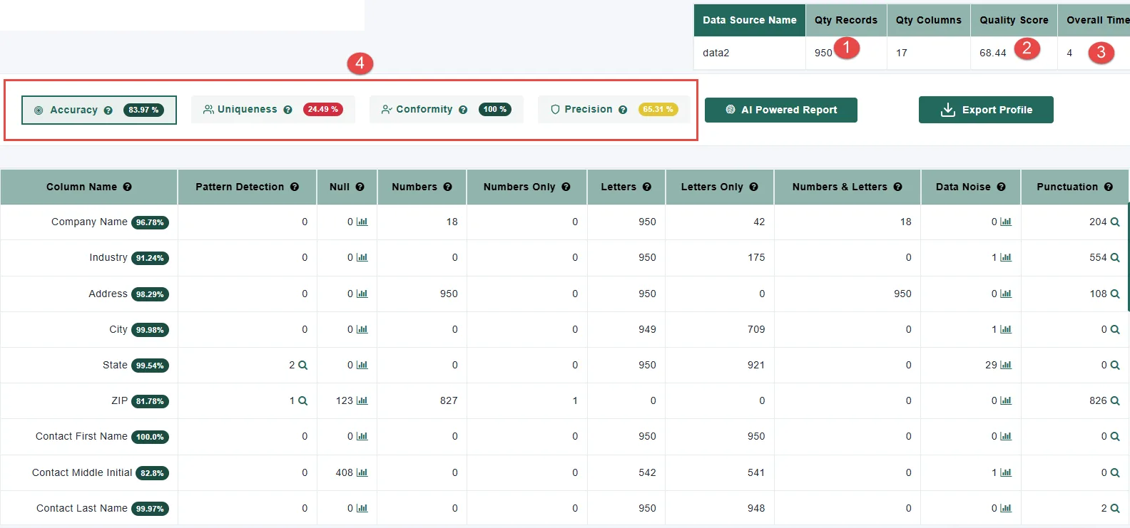Screen dimensions: 1130x528
Task: Select the Contact First Name column name
Action: pos(81,436)
